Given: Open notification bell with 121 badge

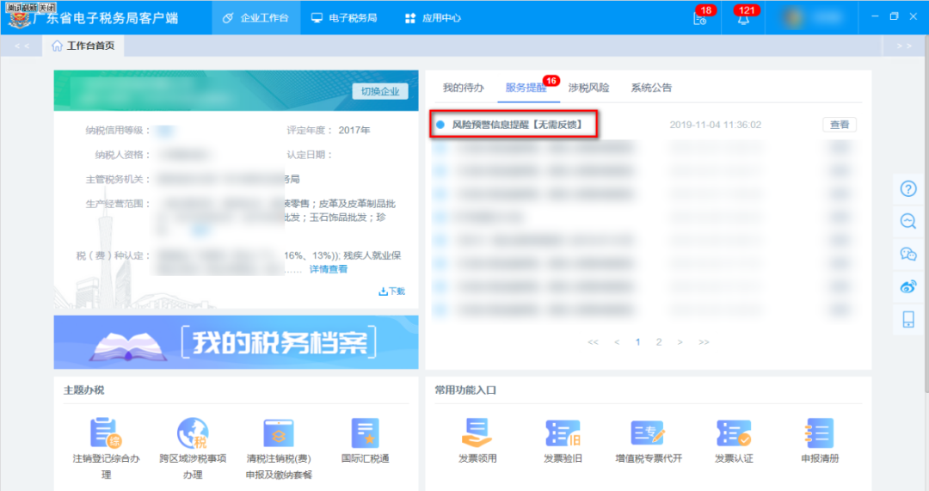Looking at the screenshot, I should [x=743, y=17].
